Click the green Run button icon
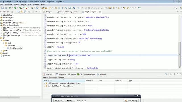 15,8
